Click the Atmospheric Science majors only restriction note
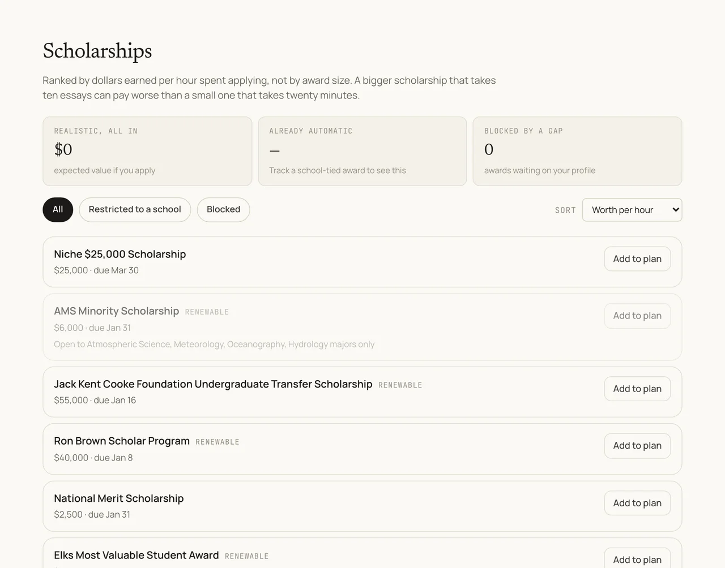725x568 pixels. (x=214, y=344)
